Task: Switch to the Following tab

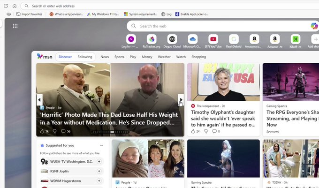Action: (85, 57)
